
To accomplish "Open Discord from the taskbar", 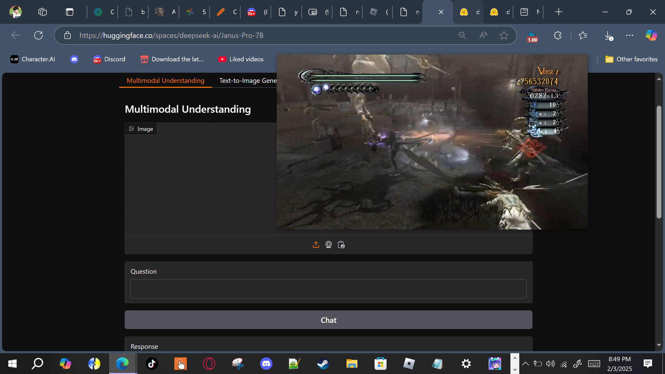I will click(x=266, y=364).
